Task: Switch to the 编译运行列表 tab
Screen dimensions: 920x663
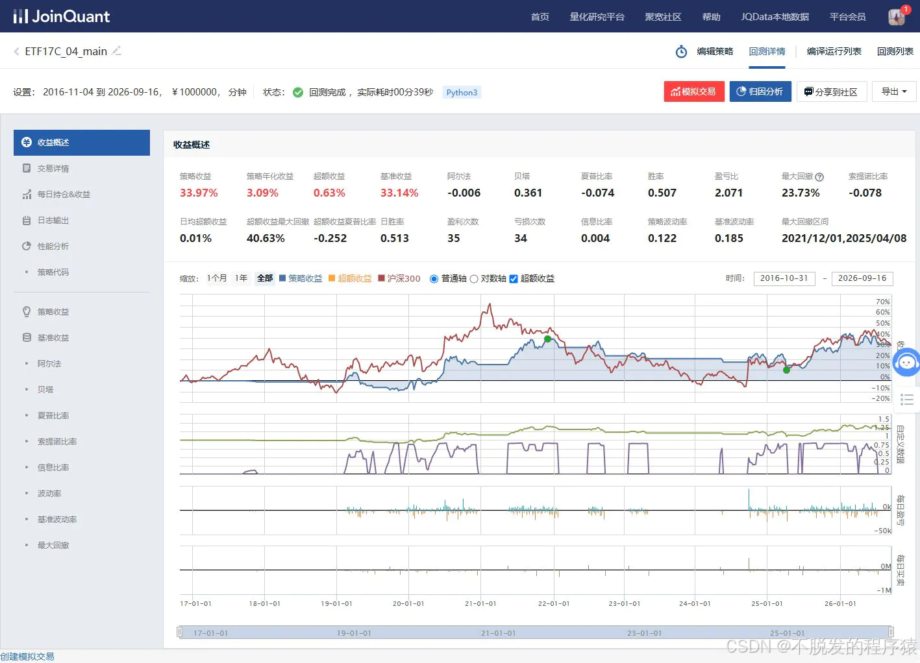Action: pos(834,51)
